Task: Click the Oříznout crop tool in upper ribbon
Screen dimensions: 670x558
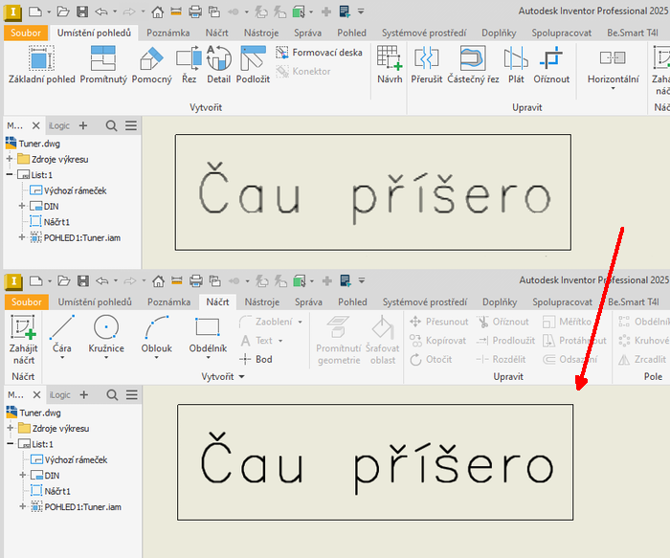Action: [x=551, y=65]
